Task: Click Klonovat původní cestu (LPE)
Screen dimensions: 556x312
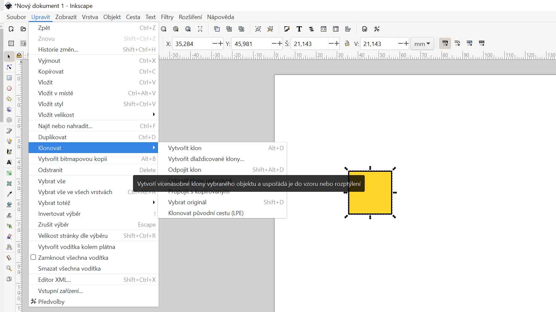Action: click(206, 213)
